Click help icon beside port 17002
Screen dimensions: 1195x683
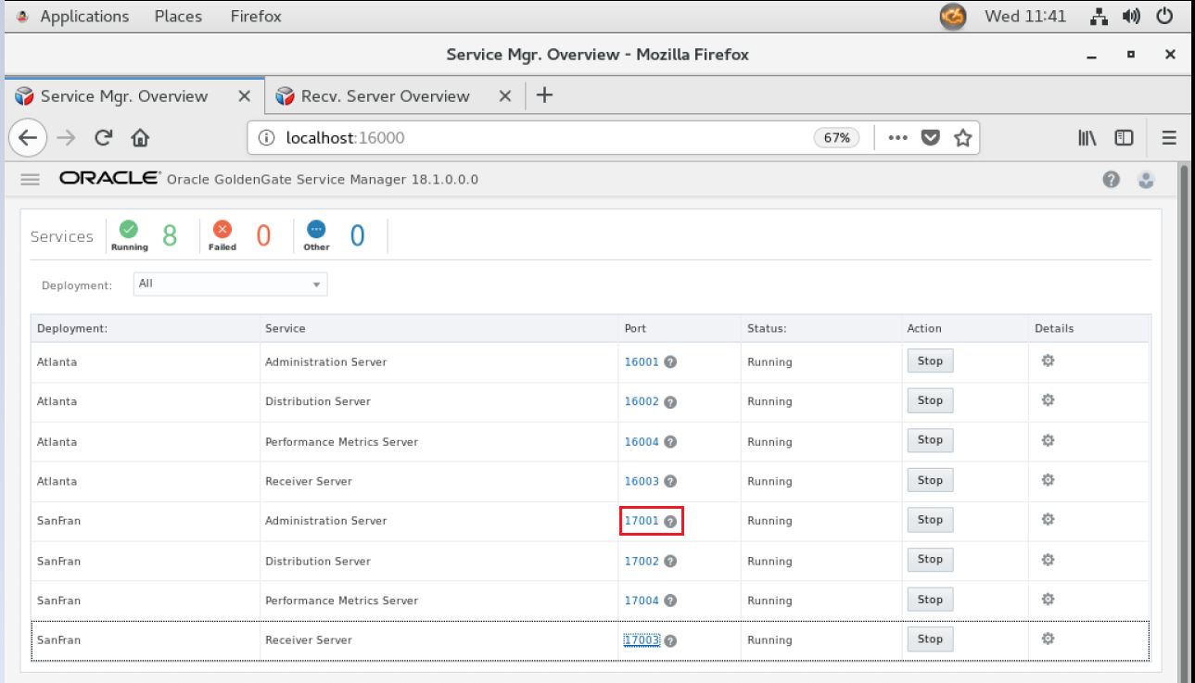[669, 561]
